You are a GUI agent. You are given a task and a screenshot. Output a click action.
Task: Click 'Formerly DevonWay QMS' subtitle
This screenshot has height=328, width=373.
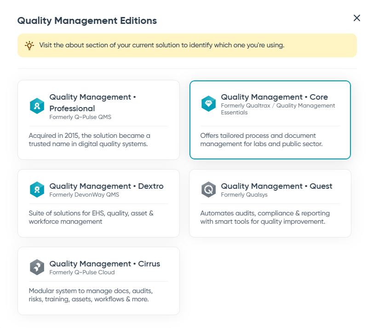pyautogui.click(x=84, y=195)
